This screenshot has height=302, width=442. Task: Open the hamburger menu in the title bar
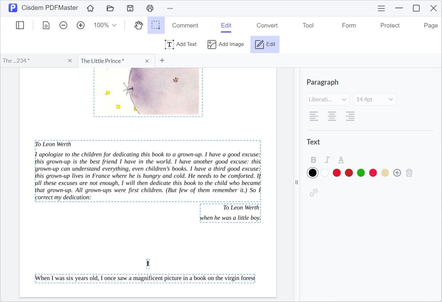point(381,8)
